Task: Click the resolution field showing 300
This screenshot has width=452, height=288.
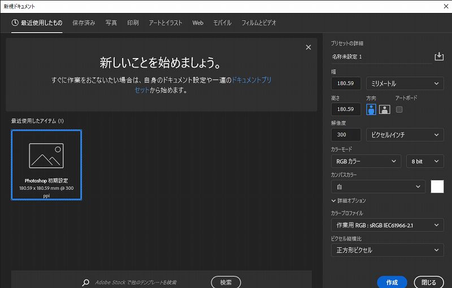Action: pos(346,135)
